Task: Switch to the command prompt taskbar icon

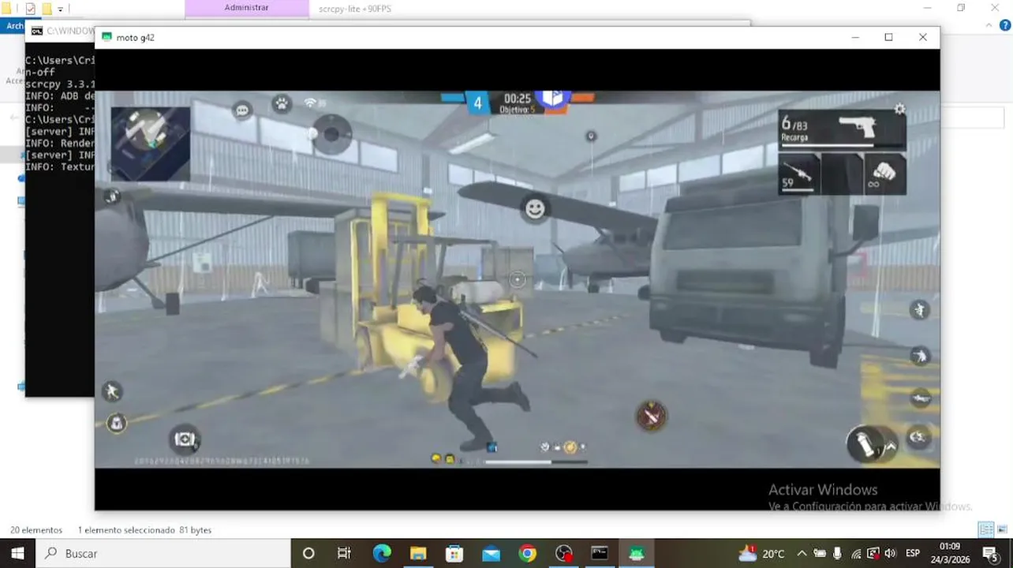Action: tap(600, 554)
